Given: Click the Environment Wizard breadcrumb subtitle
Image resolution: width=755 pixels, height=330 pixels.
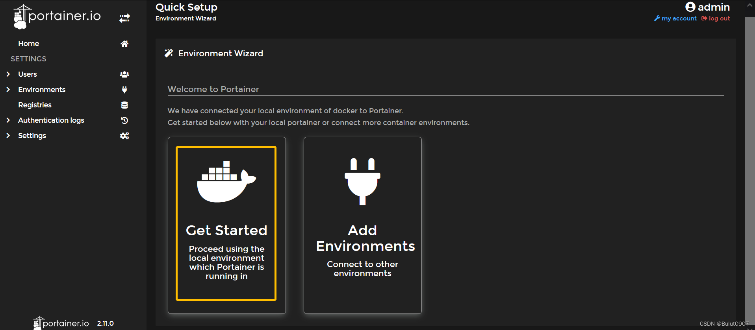Looking at the screenshot, I should point(186,18).
